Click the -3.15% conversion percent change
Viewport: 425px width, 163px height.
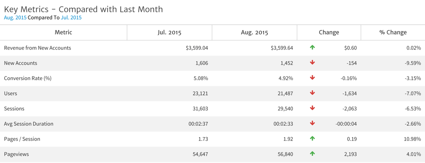(x=413, y=78)
